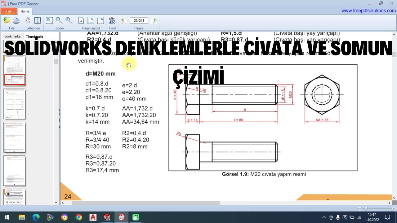The image size is (397, 223).
Task: Click the 'k=14 mm' text line
Action: coord(97,122)
